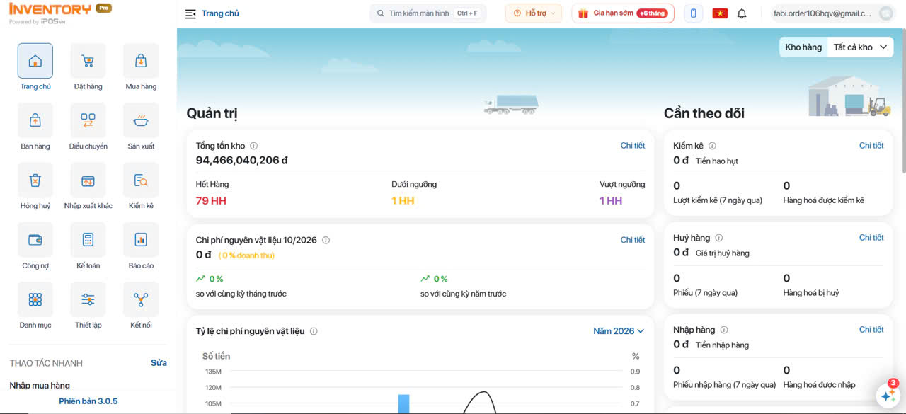Open the fabi.order106hqv account menu
Image resolution: width=906 pixels, height=414 pixels.
[x=832, y=13]
